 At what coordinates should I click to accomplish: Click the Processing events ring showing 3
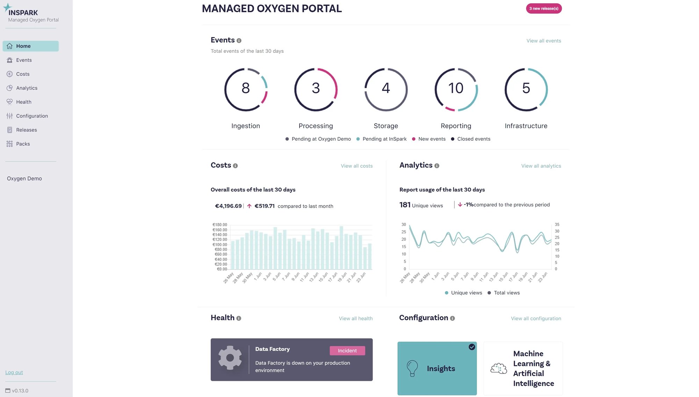click(x=316, y=90)
